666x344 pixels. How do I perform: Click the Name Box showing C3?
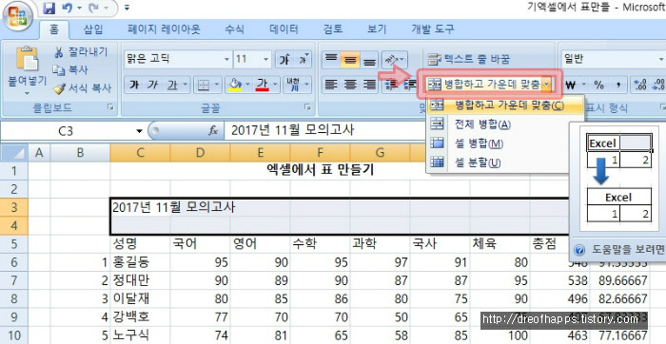tap(66, 131)
